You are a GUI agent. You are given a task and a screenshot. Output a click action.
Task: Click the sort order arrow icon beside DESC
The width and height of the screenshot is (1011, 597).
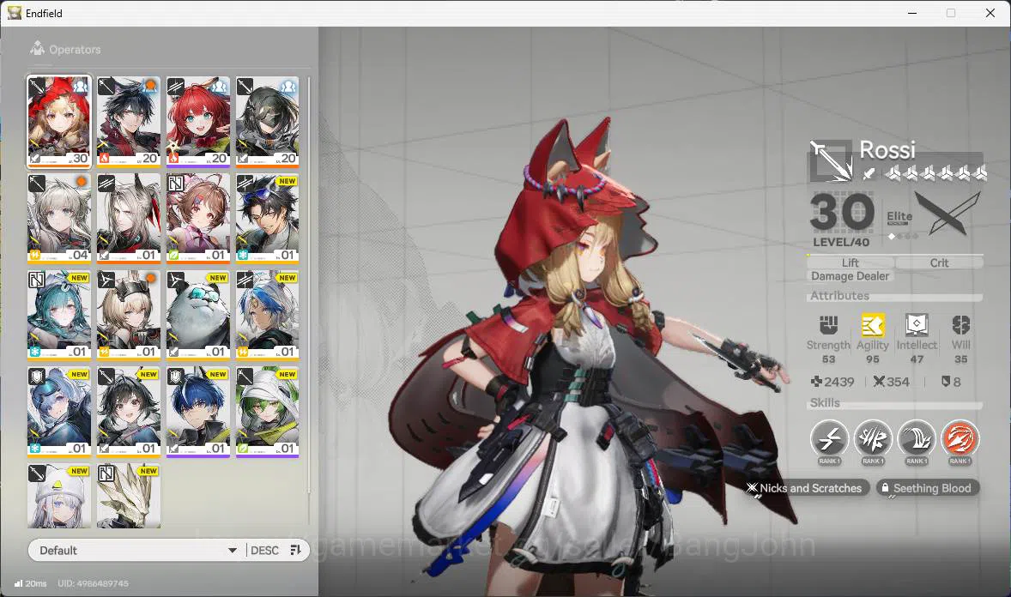pyautogui.click(x=296, y=550)
